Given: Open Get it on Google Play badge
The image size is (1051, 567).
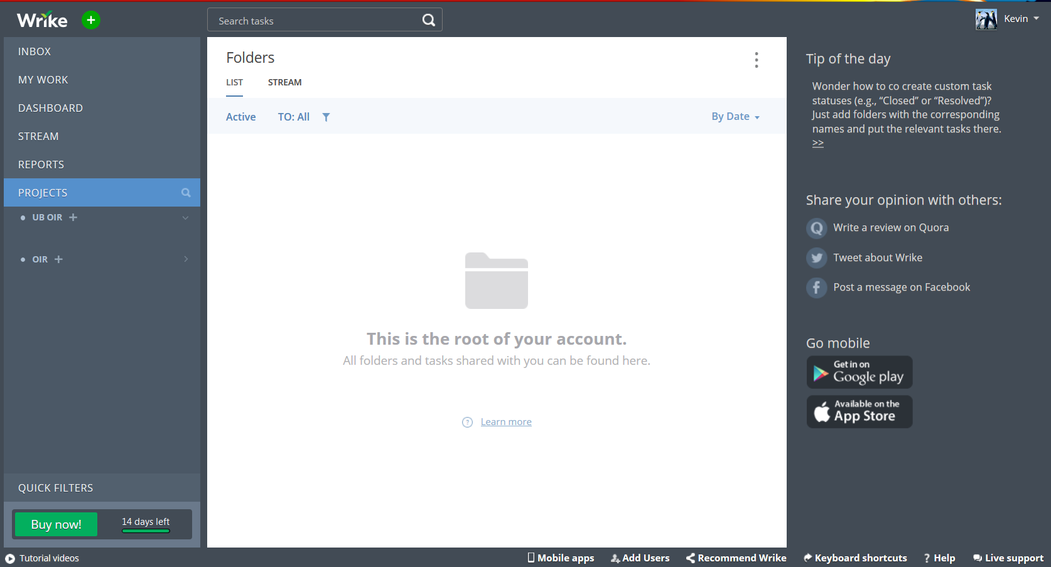Looking at the screenshot, I should [x=859, y=372].
